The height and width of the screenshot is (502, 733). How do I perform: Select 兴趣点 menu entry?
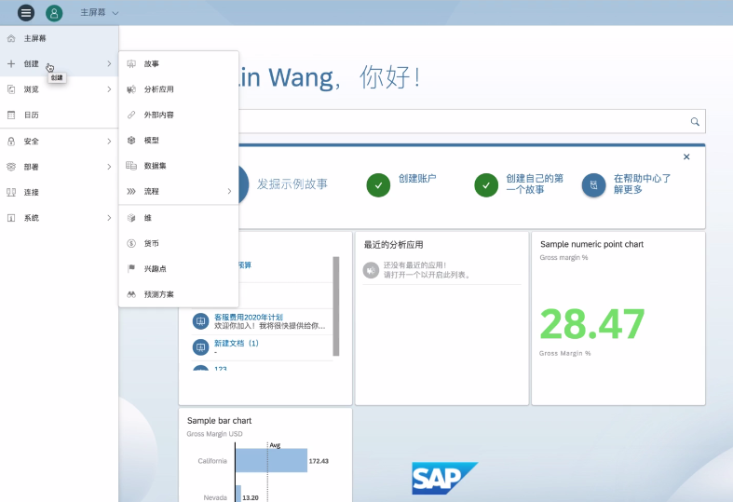pos(179,269)
